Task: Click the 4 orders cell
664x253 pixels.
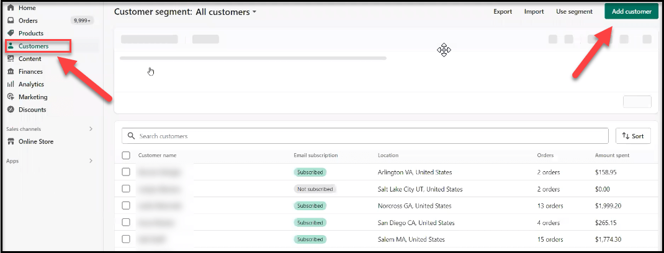Action: (x=548, y=223)
